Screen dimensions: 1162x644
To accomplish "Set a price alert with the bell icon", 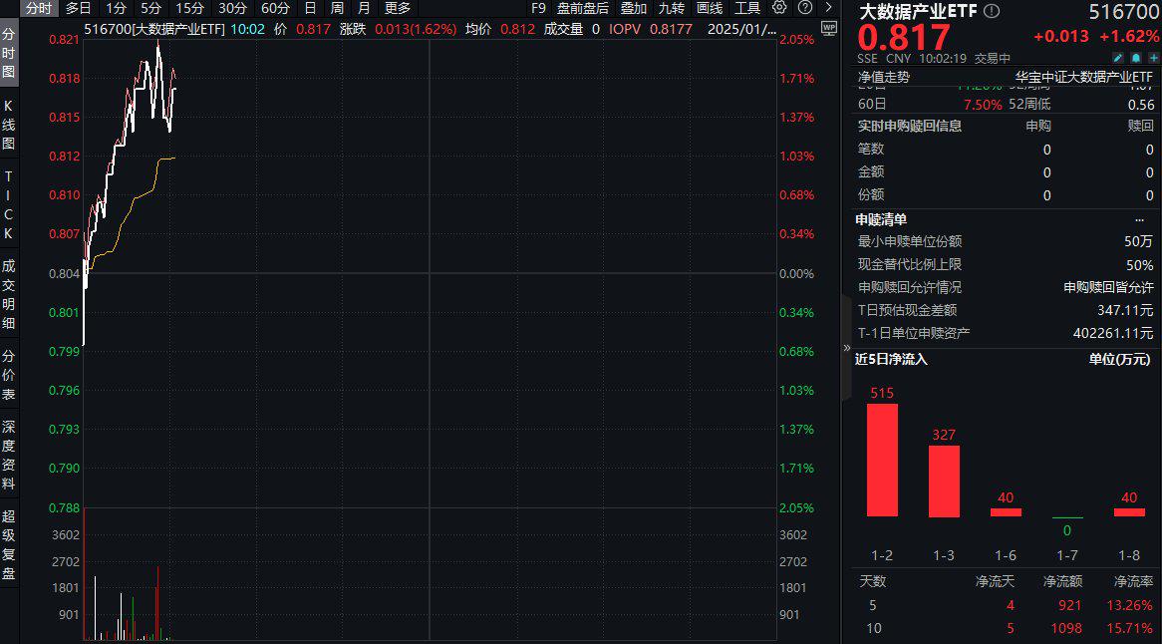I will [x=1136, y=58].
